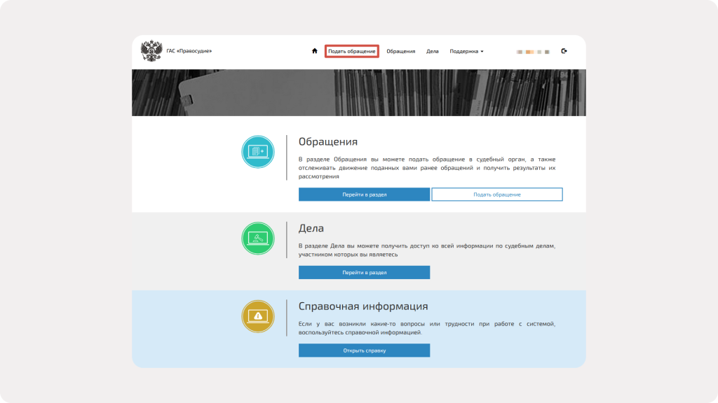This screenshot has width=718, height=403.
Task: Expand the Поддержка dropdown menu
Action: point(466,50)
